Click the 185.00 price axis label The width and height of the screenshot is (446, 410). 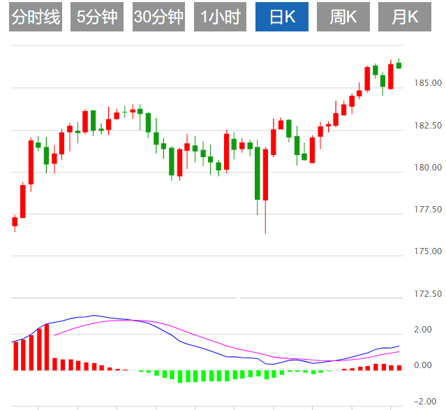[x=424, y=84]
